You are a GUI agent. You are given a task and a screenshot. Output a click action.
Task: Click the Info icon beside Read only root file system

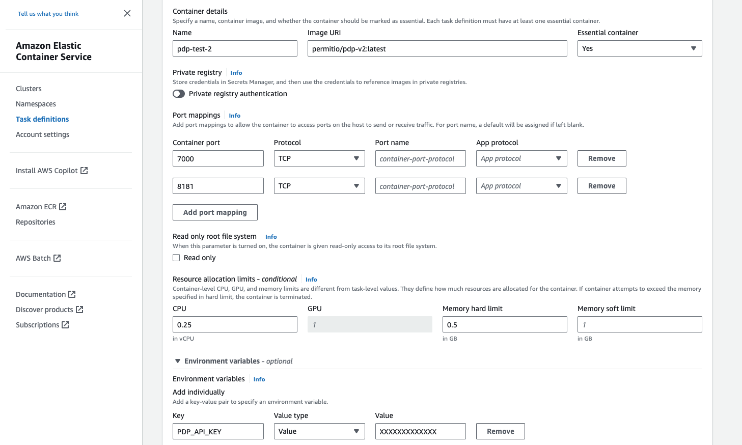coord(270,236)
